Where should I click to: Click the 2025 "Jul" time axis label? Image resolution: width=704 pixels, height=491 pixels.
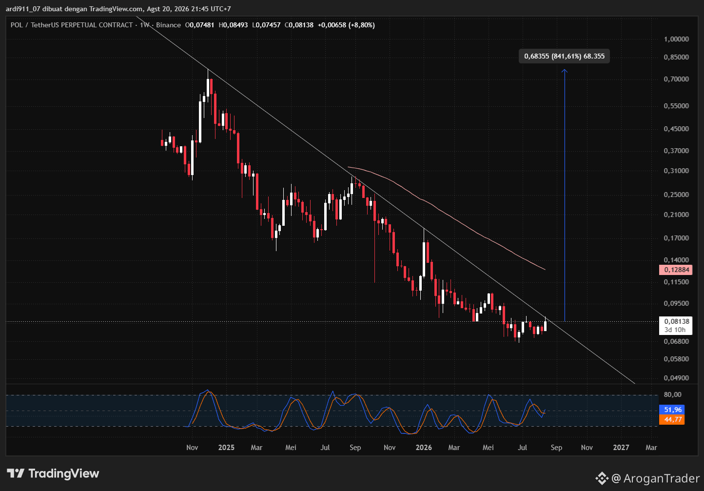pos(325,448)
